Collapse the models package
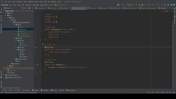This screenshot has height=99, width=176. click(x=14, y=38)
